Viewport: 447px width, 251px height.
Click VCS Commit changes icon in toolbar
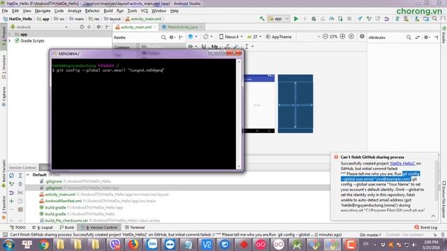coord(369,19)
